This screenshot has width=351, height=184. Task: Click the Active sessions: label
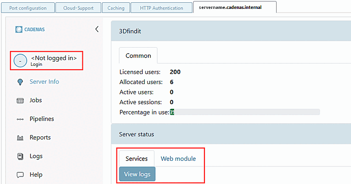140,102
